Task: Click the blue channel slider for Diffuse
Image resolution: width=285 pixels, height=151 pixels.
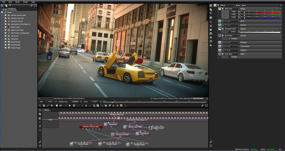Action: coord(261,17)
